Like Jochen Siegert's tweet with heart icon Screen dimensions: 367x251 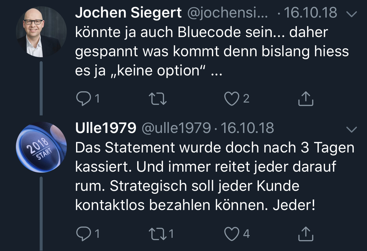click(x=232, y=99)
